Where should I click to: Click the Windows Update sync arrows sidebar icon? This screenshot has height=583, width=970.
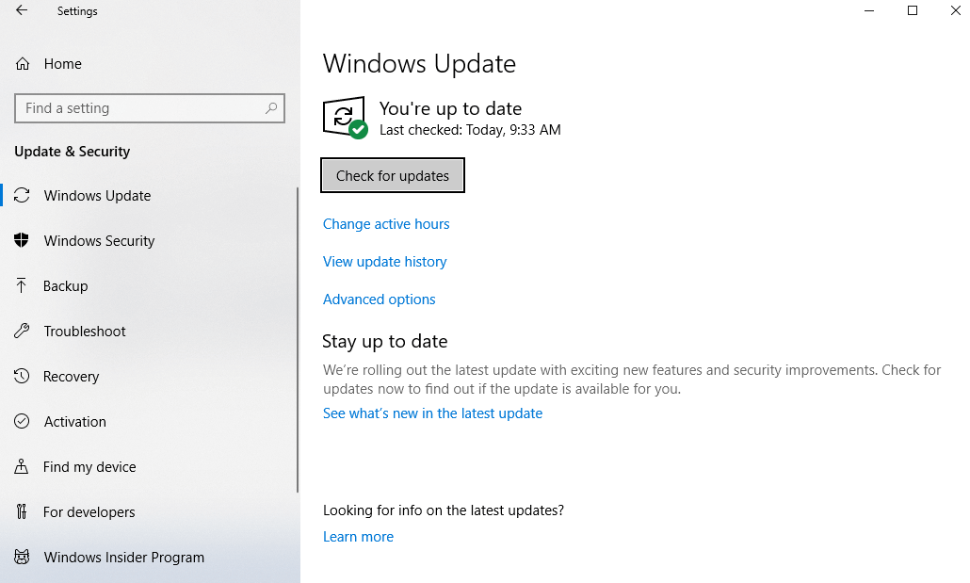coord(22,196)
